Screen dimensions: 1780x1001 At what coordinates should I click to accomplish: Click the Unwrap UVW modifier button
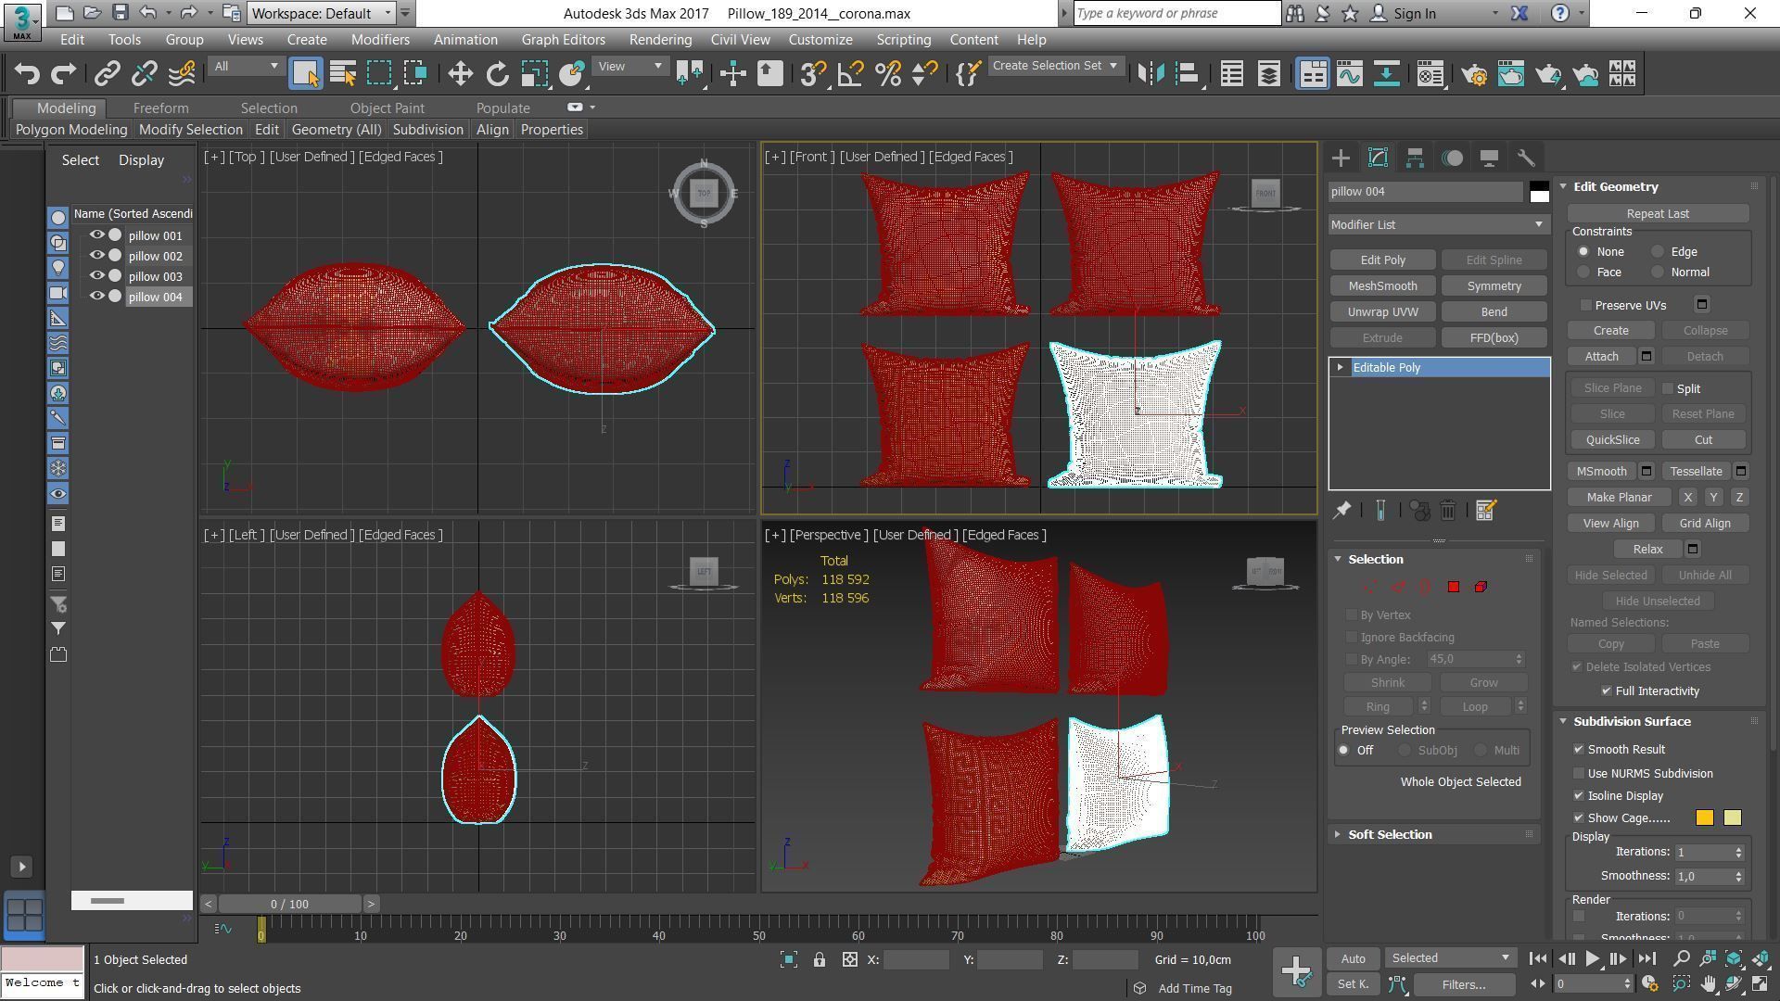click(1382, 312)
